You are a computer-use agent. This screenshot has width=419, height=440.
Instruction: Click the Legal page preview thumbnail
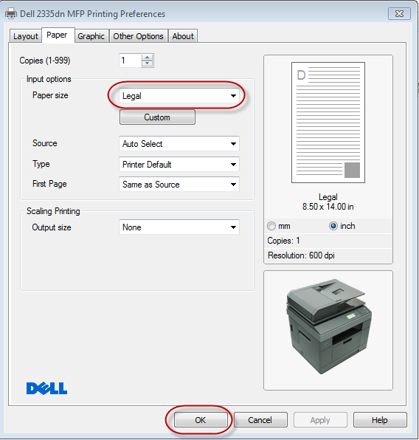point(328,123)
